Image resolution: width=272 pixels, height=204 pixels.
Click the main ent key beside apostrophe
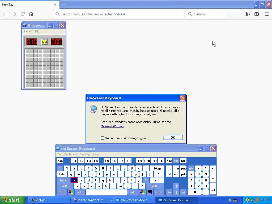(x=157, y=180)
